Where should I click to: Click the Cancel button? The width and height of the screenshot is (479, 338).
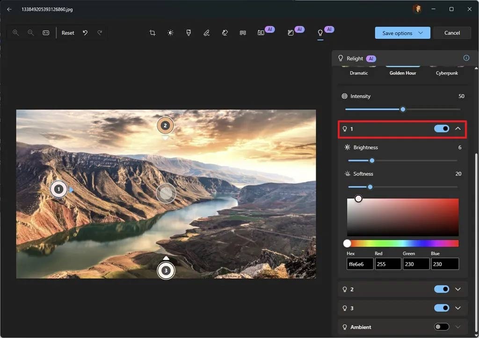452,33
